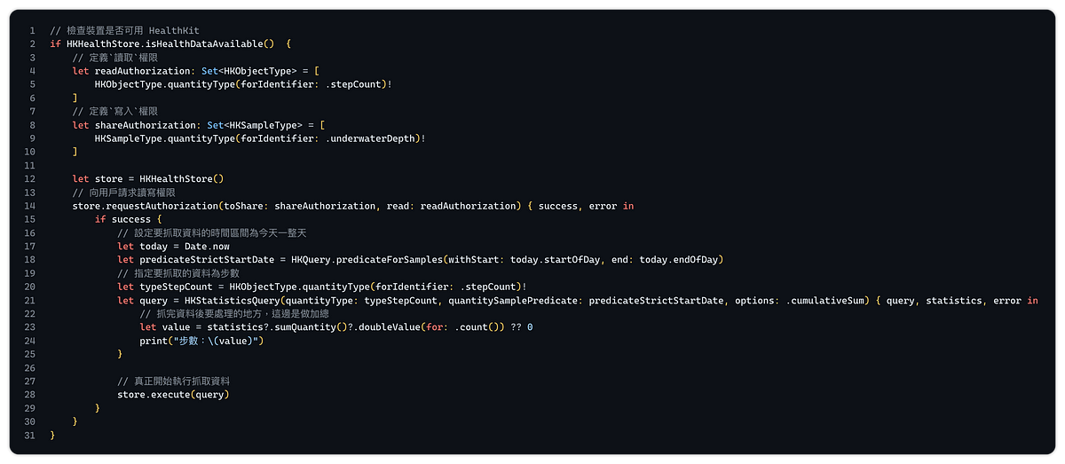This screenshot has height=464, width=1065.
Task: Click the HealthKit comment on first line
Action: (124, 30)
